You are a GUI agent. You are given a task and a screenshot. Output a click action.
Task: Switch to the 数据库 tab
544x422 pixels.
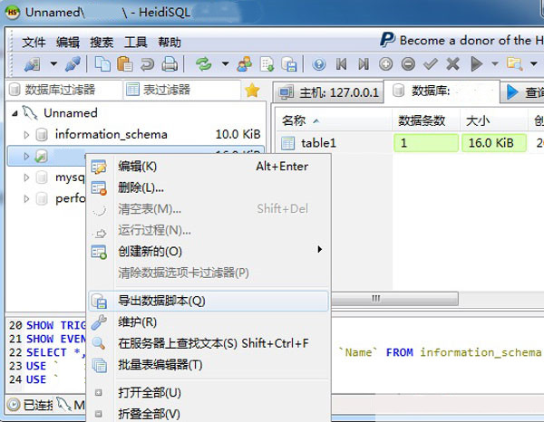[x=442, y=91]
